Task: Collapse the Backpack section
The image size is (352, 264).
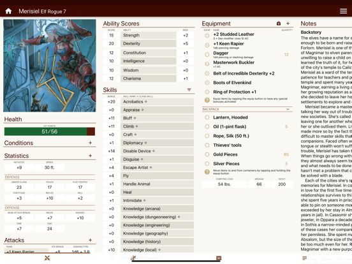Action: pos(288,109)
